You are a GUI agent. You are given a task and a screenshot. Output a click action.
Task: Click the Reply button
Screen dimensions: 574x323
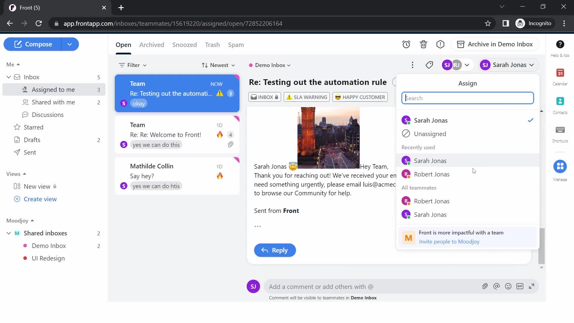tap(275, 250)
